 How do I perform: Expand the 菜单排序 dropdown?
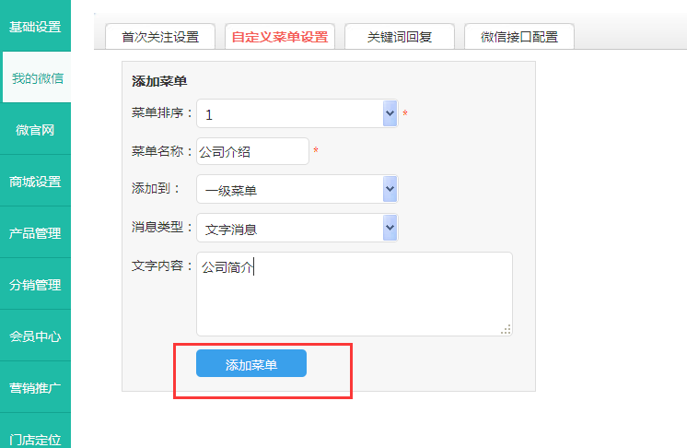297,114
